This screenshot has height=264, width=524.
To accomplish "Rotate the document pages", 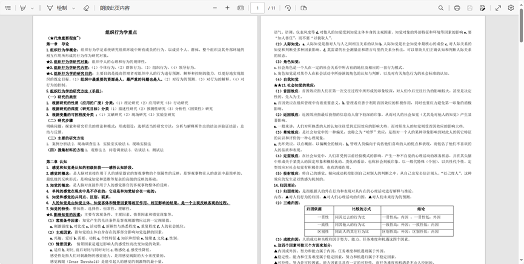I will point(288,8).
